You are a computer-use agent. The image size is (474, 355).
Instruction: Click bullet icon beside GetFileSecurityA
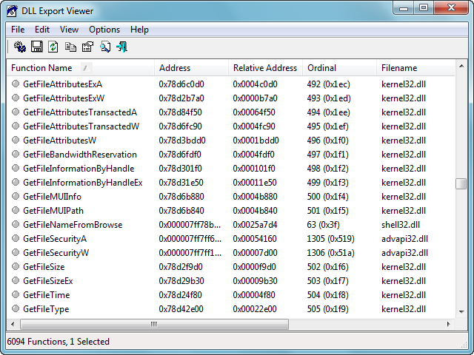[x=16, y=238]
